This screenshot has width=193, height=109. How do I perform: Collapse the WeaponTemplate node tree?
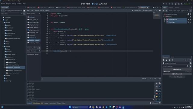[x=163, y=14]
